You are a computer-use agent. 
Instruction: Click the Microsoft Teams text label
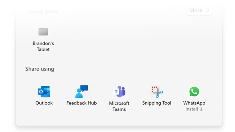pos(119,106)
